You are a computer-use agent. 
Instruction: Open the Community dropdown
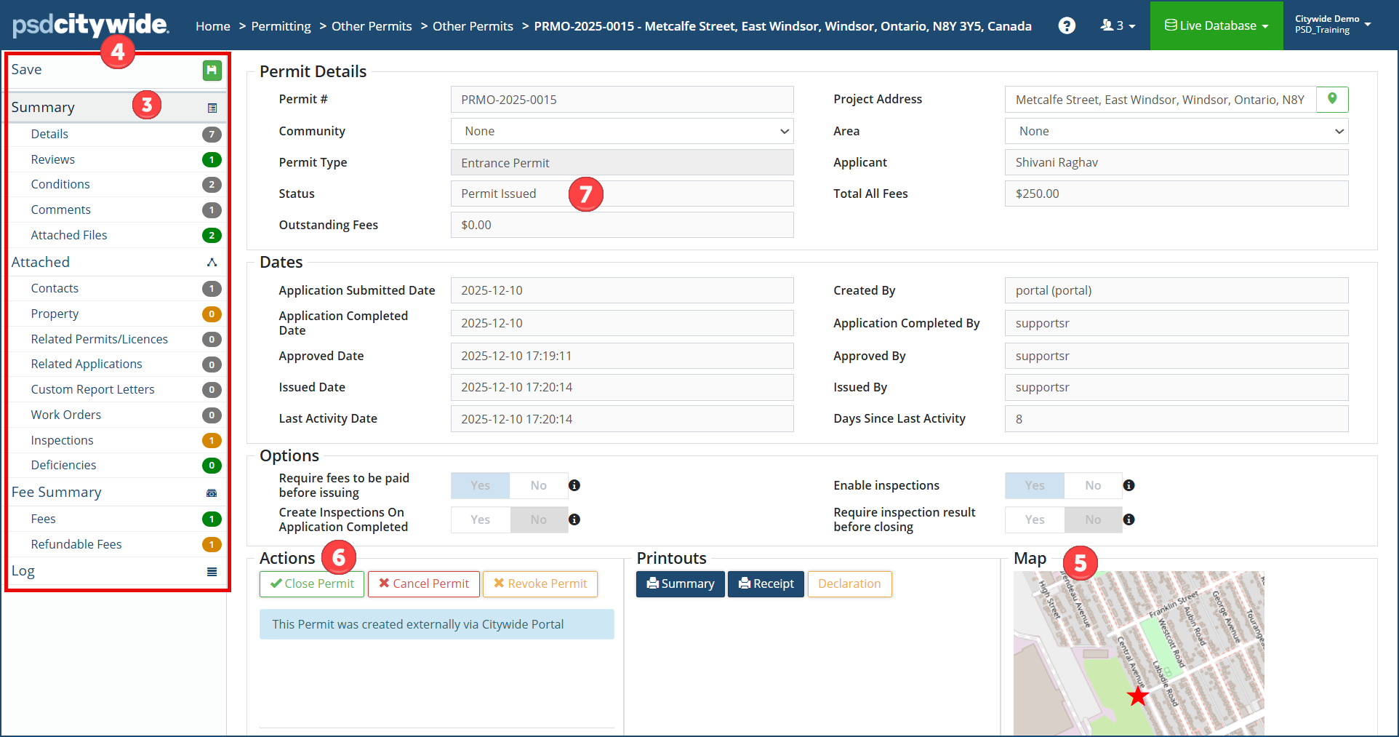(x=622, y=131)
